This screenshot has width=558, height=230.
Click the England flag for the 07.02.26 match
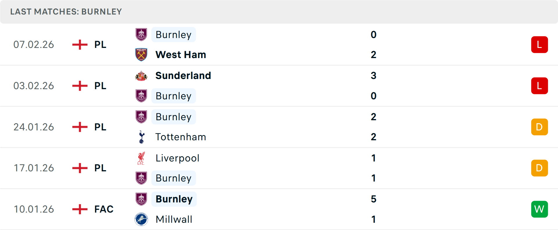point(80,44)
